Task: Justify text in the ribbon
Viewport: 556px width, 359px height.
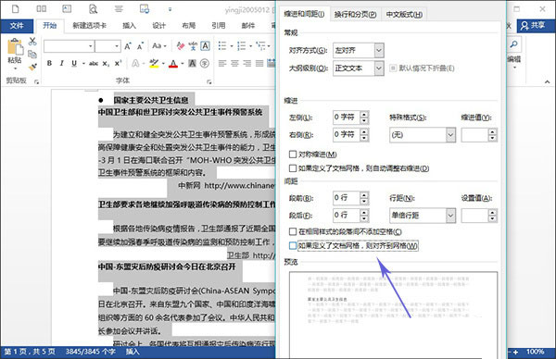Action: (x=259, y=63)
